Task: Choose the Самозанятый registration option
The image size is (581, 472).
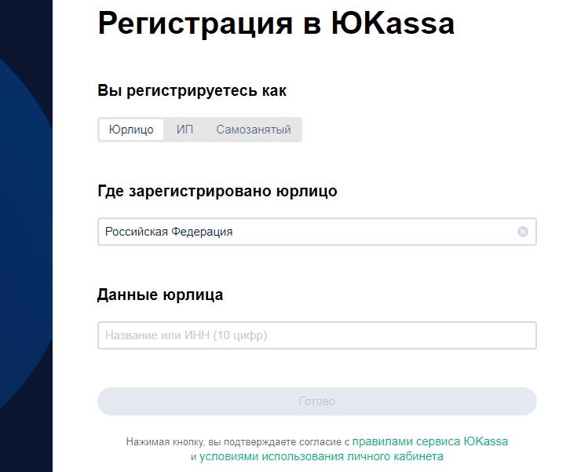Action: (254, 130)
